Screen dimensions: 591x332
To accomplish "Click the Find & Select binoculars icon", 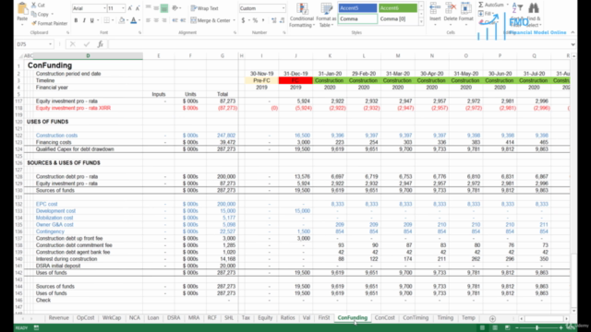I will coord(534,8).
